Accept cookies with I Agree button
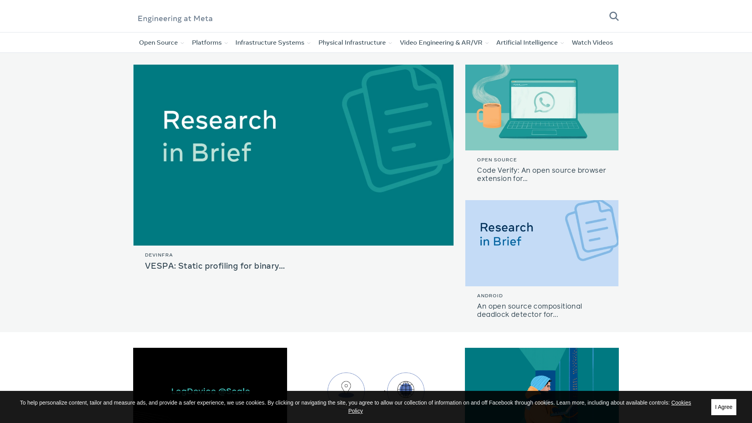The image size is (752, 423). coord(723,407)
